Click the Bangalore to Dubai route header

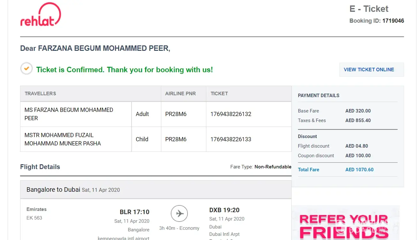(x=53, y=190)
